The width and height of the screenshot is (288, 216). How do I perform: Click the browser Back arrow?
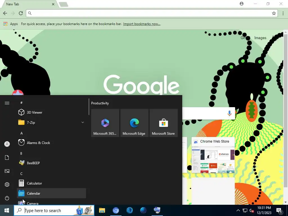pyautogui.click(x=5, y=13)
